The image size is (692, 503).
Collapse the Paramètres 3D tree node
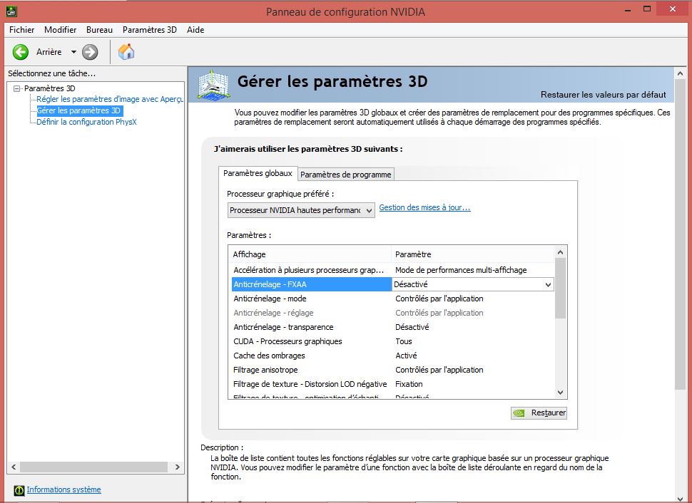click(17, 88)
